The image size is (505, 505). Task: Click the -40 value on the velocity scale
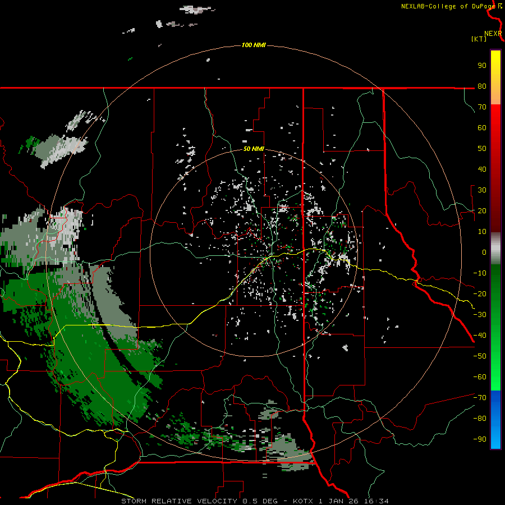click(x=480, y=336)
